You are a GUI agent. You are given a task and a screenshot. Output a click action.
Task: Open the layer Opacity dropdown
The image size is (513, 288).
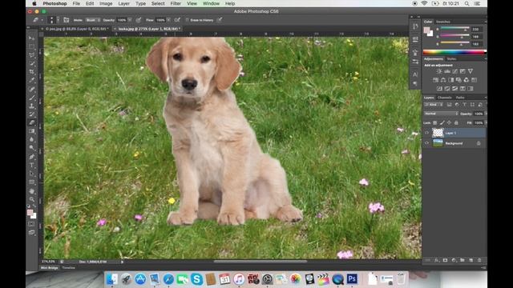point(485,114)
